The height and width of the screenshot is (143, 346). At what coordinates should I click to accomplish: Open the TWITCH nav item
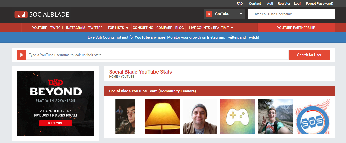57,28
